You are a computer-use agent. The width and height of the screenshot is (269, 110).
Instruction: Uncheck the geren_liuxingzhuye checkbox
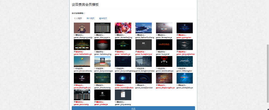tap(75, 85)
